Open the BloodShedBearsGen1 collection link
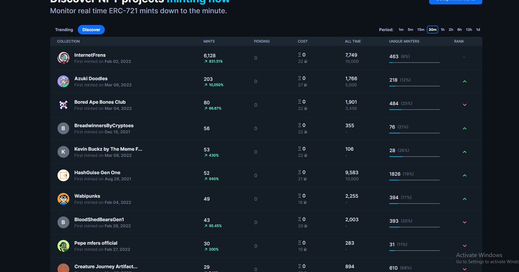Screen dimensions: 519x272 point(99,220)
